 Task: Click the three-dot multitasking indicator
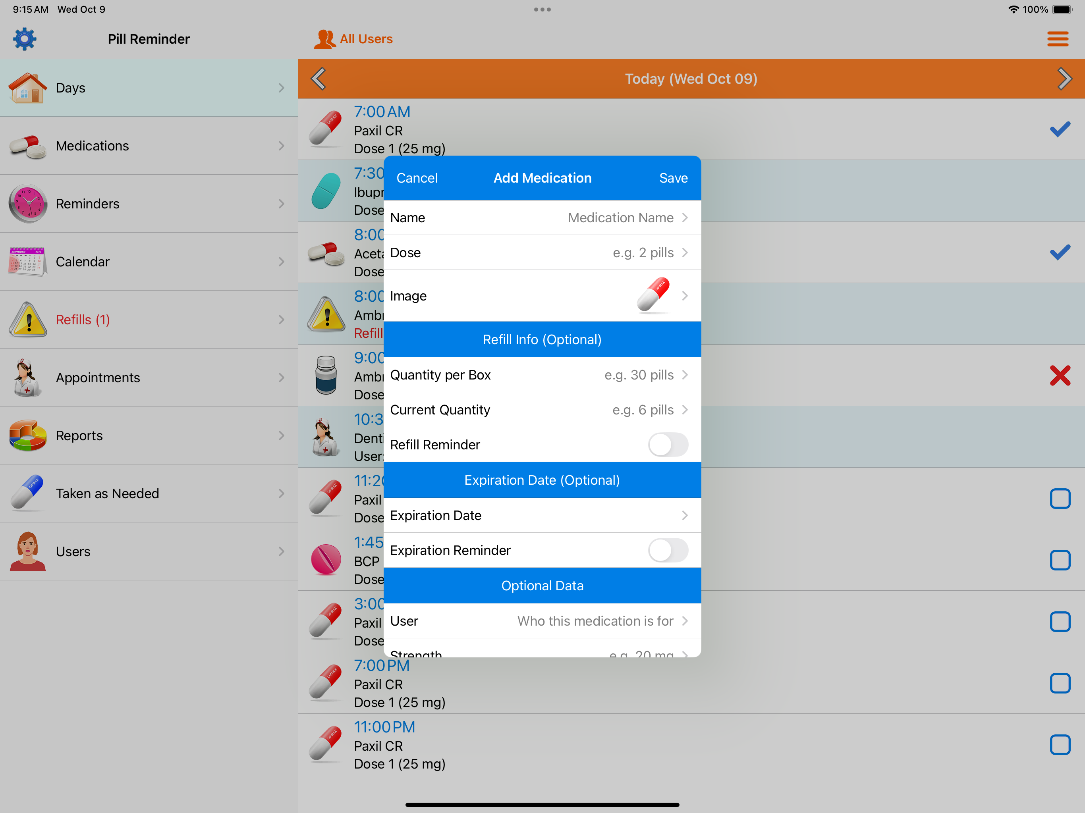click(x=542, y=9)
